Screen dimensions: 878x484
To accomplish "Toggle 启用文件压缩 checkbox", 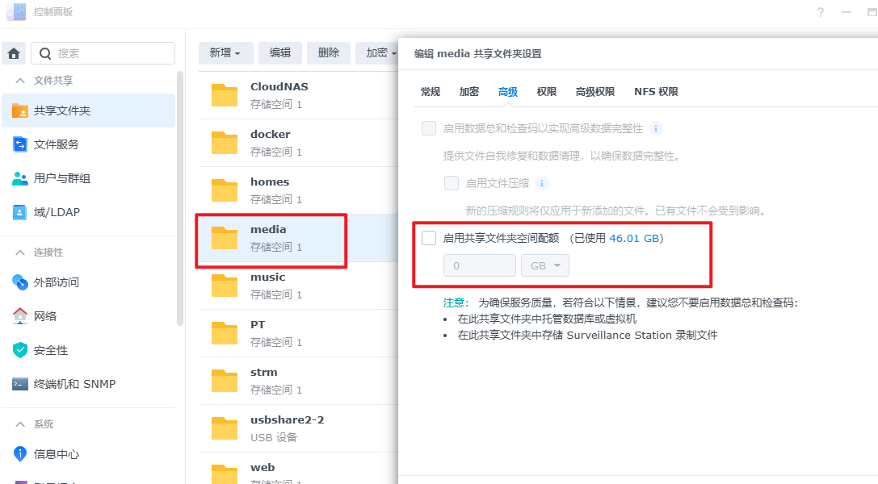I will coord(452,183).
